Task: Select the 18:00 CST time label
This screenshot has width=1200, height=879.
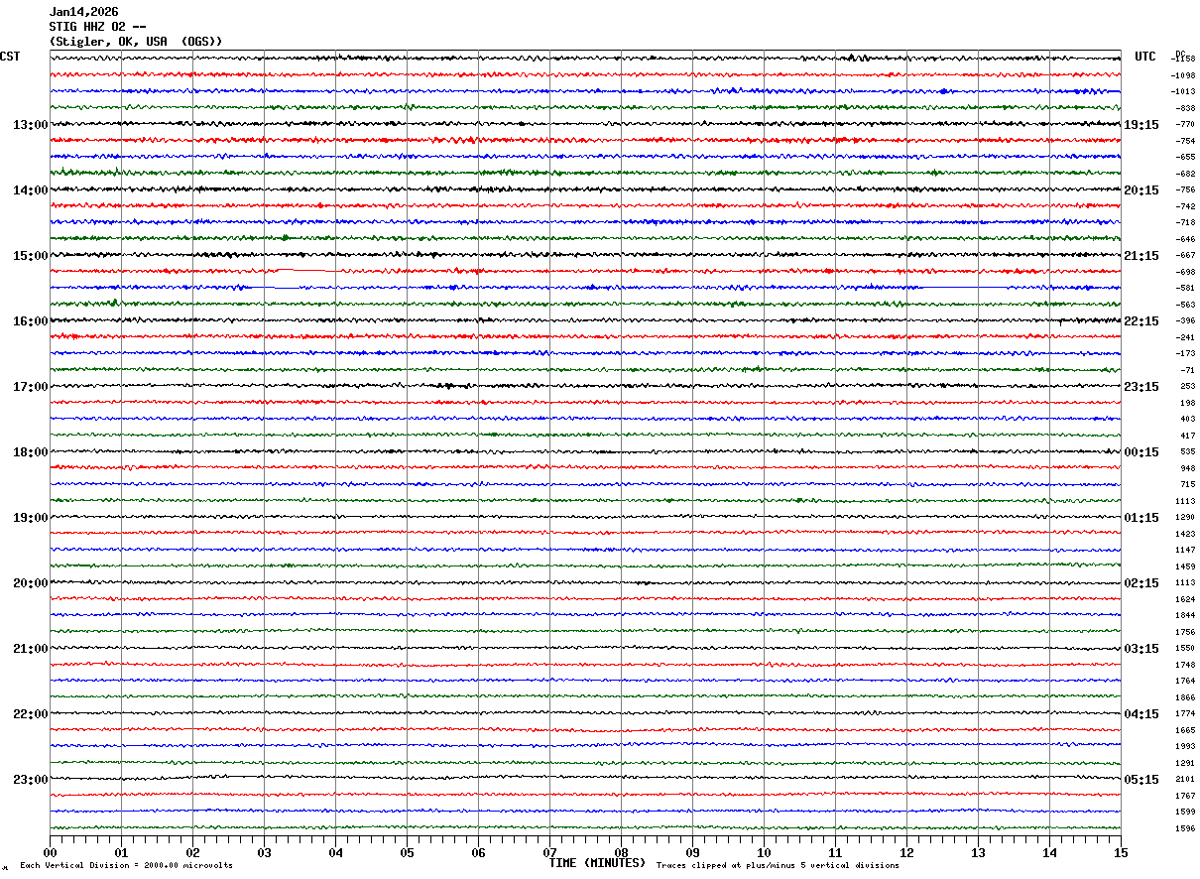Action: pyautogui.click(x=30, y=452)
